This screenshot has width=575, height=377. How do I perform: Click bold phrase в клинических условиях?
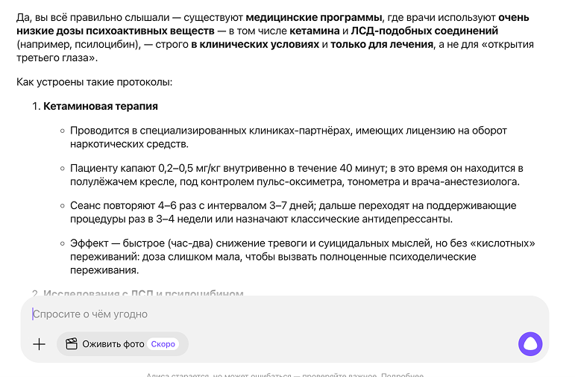(x=254, y=45)
